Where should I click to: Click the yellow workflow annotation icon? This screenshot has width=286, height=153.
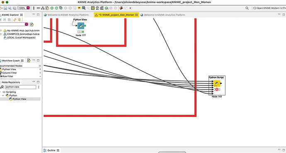(x=79, y=8)
